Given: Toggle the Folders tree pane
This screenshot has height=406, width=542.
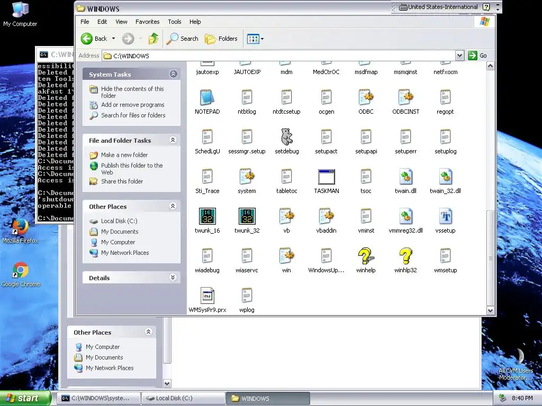Looking at the screenshot, I should pyautogui.click(x=221, y=39).
